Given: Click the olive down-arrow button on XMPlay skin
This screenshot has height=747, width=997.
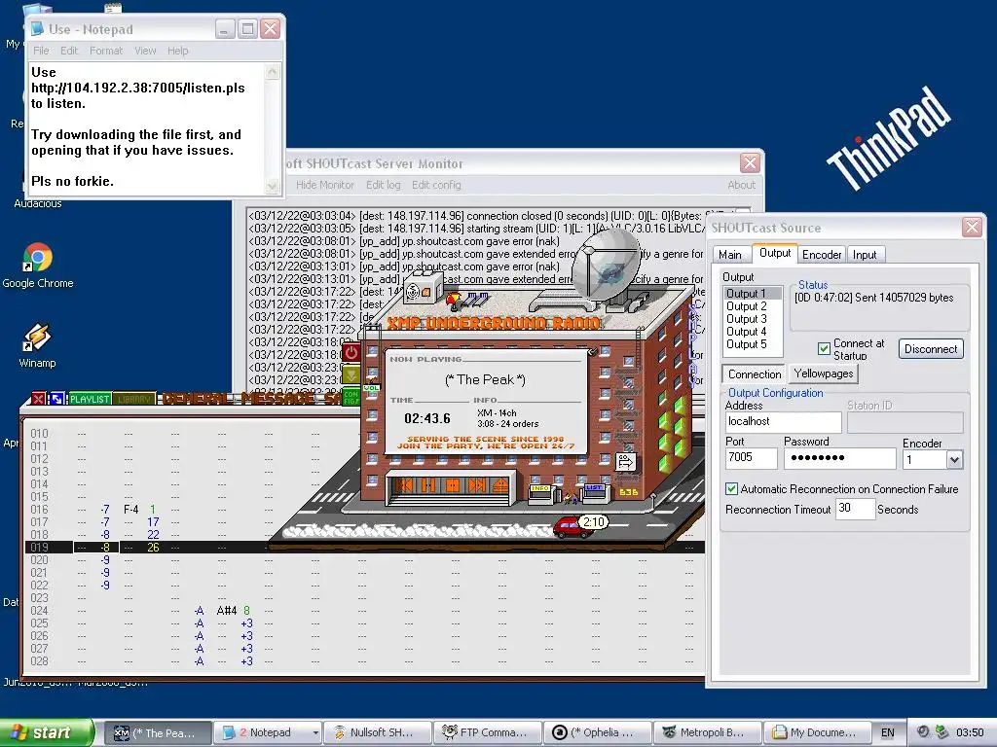Looking at the screenshot, I should 351,374.
